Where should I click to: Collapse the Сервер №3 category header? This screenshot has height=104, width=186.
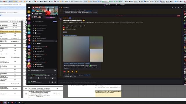tap(40, 62)
